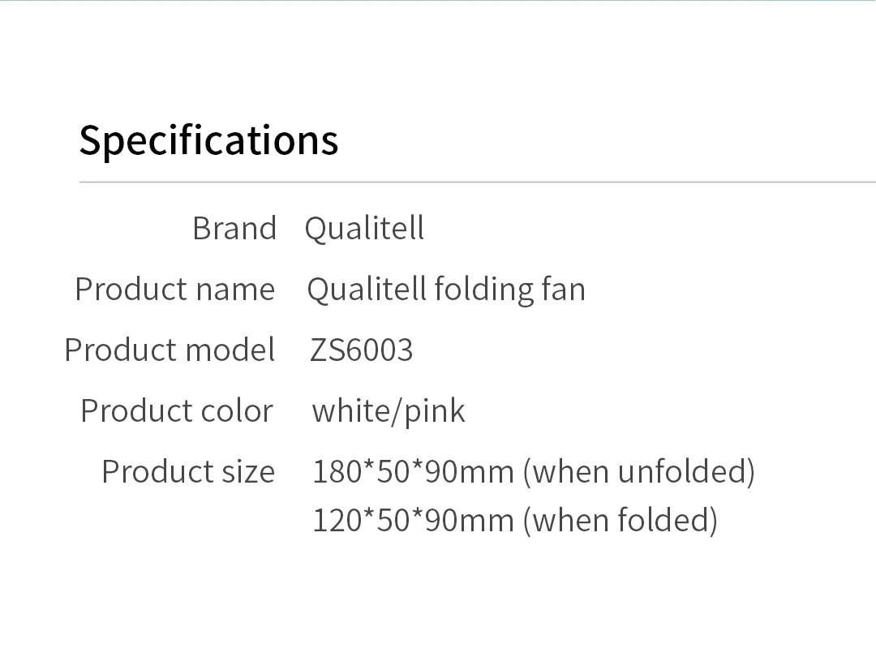Select the Product color label
The height and width of the screenshot is (657, 876).
pyautogui.click(x=177, y=410)
